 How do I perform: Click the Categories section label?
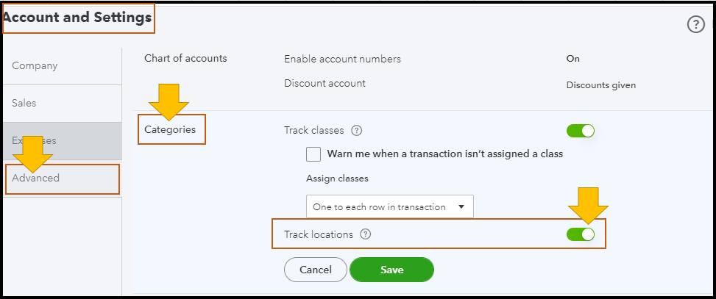pyautogui.click(x=170, y=129)
